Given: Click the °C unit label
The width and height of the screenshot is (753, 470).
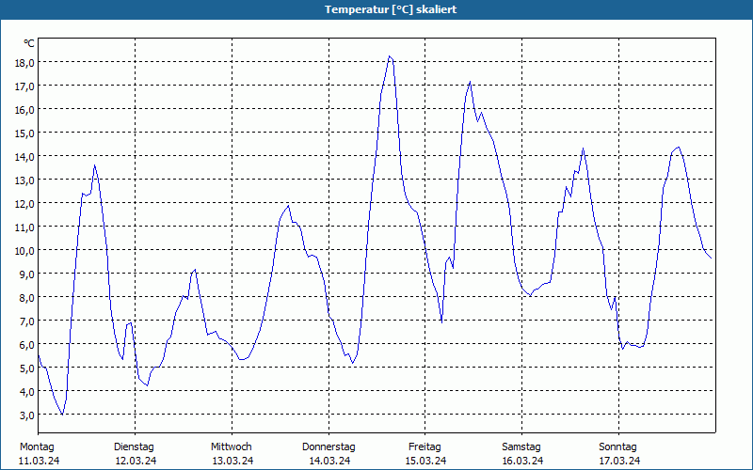Looking at the screenshot, I should pos(29,43).
